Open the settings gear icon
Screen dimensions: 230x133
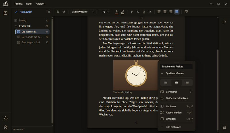5,128
